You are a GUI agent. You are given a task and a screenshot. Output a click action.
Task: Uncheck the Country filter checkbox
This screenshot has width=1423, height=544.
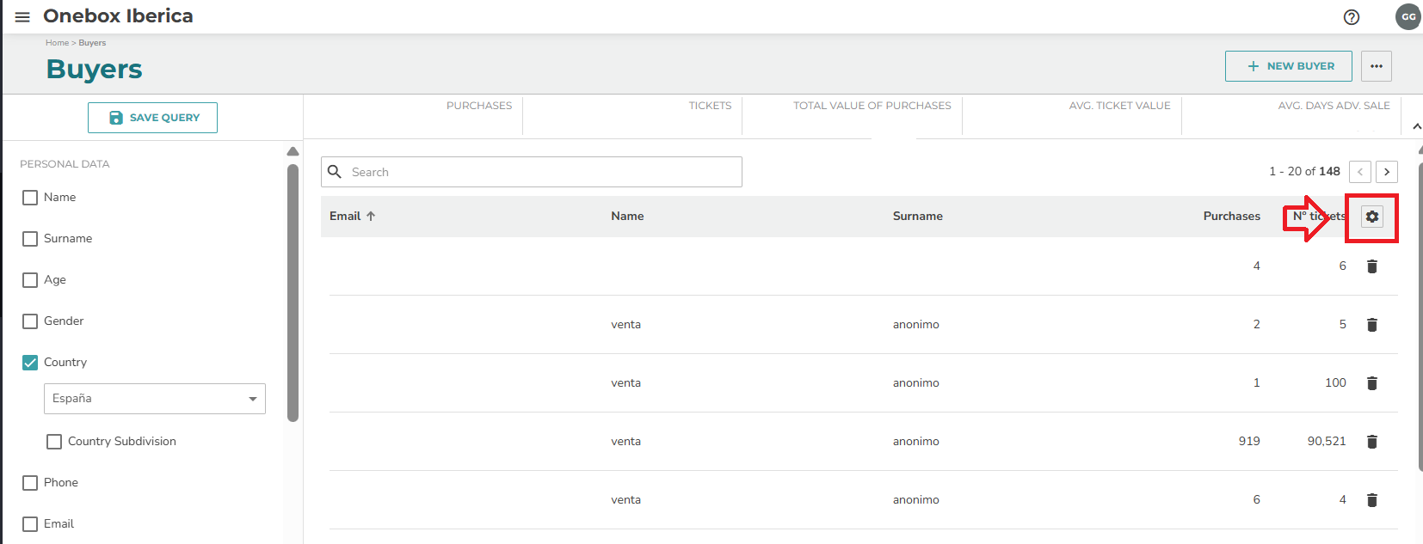click(30, 363)
